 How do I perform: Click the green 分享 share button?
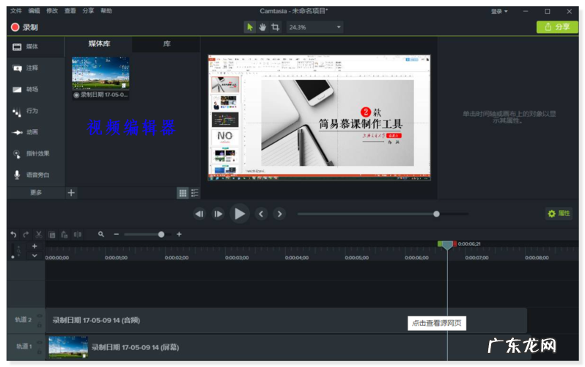[557, 27]
